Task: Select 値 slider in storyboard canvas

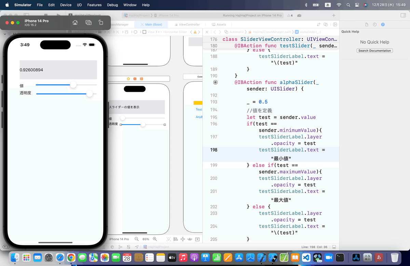Action: 142,118
